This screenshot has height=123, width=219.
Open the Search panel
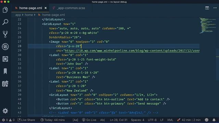[x=5, y=22]
